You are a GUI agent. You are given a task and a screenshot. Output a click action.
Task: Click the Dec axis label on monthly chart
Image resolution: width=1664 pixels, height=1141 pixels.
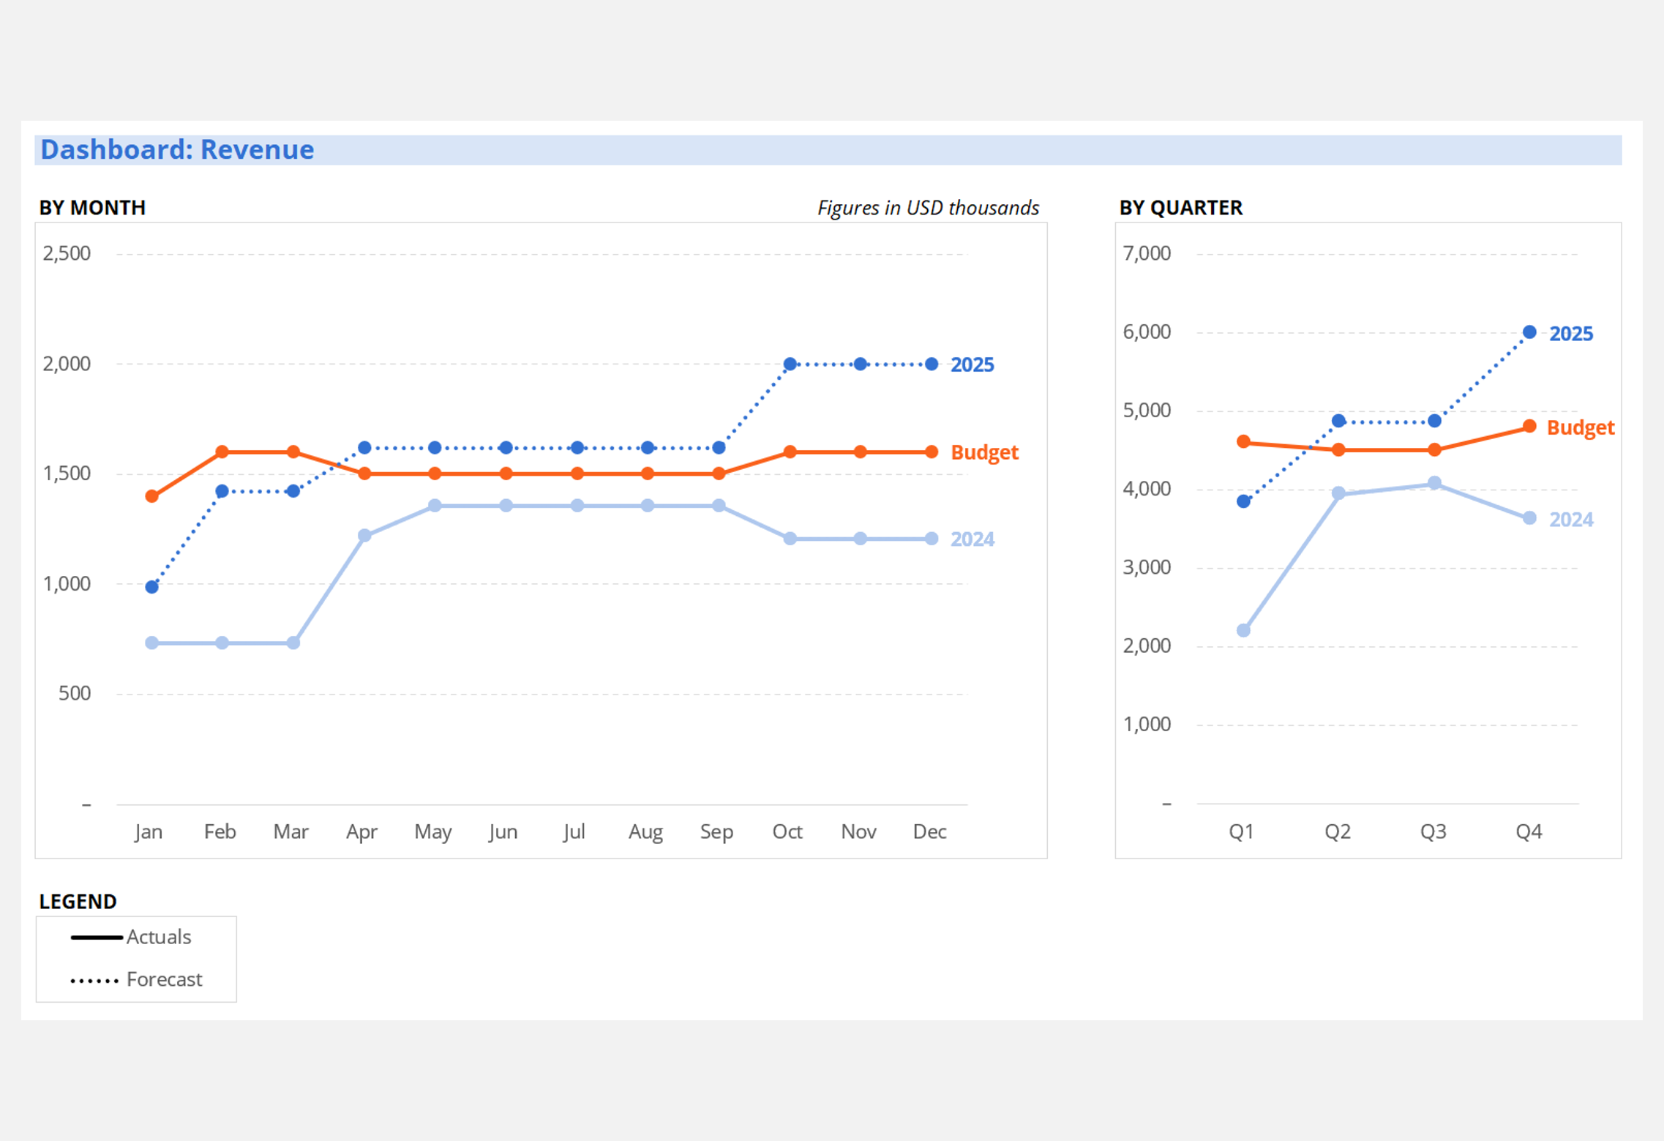930,831
